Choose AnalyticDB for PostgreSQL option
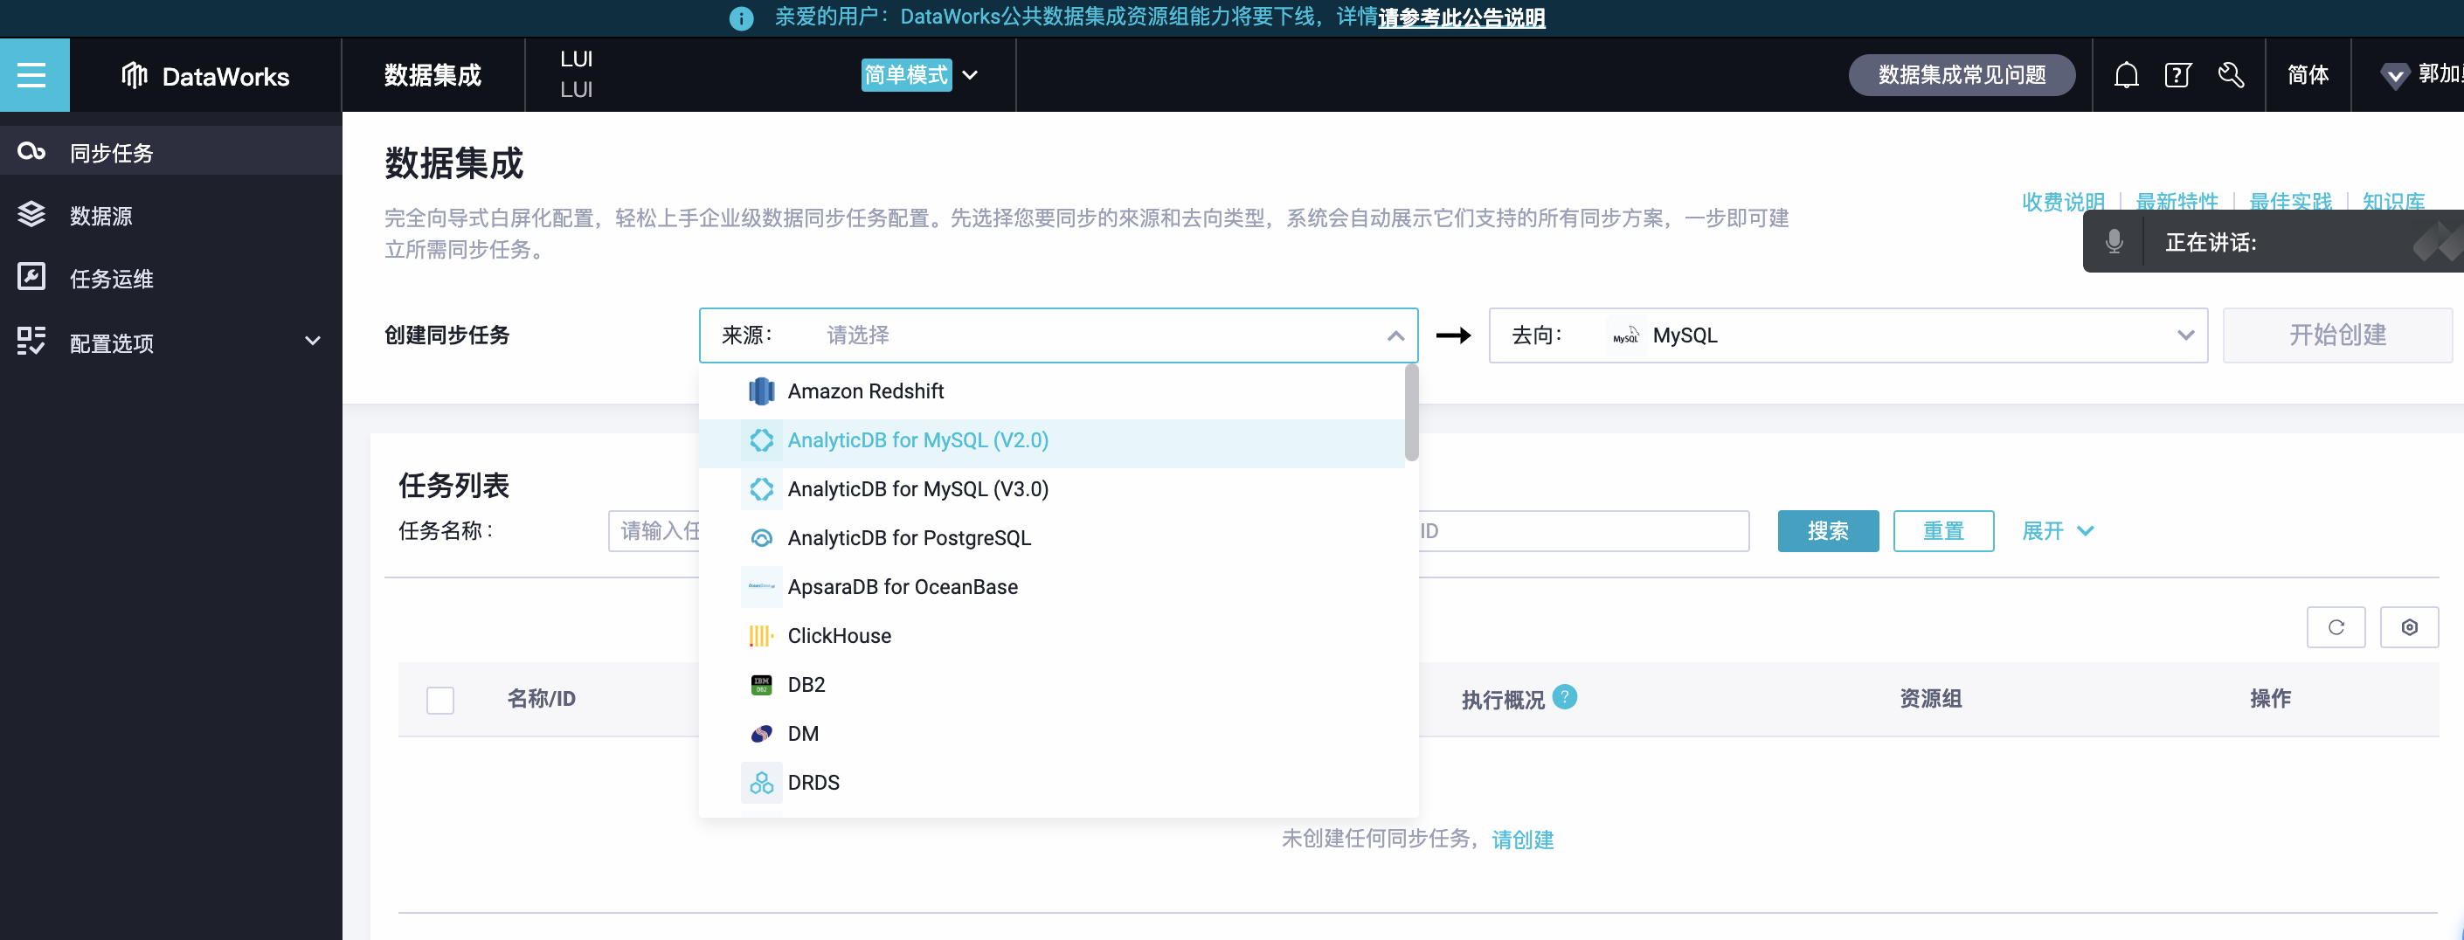The height and width of the screenshot is (940, 2464). pyautogui.click(x=1052, y=537)
